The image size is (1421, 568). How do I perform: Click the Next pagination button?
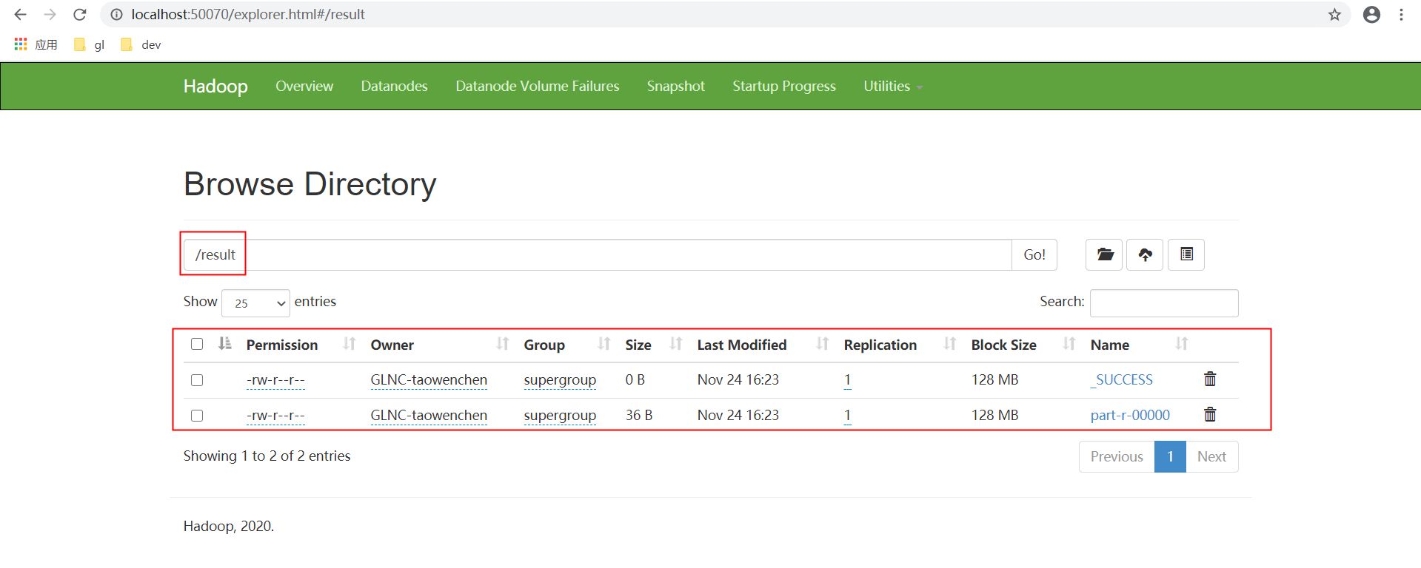(x=1211, y=456)
